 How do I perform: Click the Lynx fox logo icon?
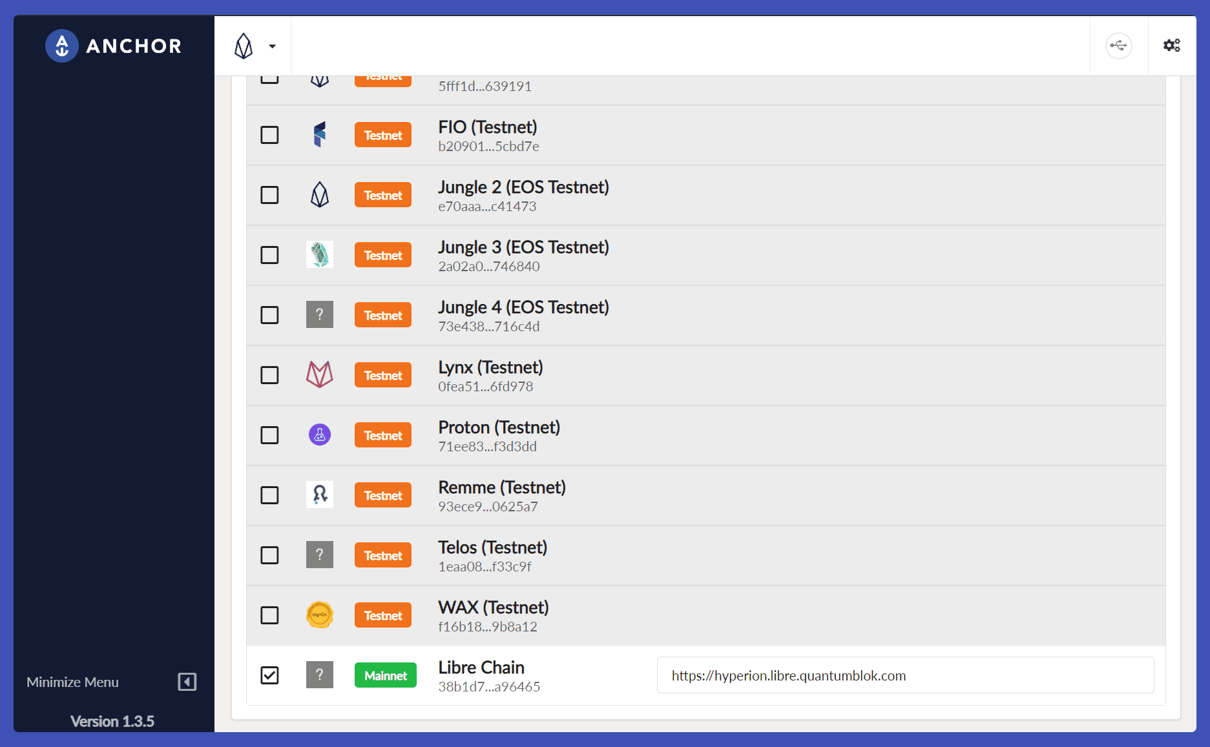[320, 374]
